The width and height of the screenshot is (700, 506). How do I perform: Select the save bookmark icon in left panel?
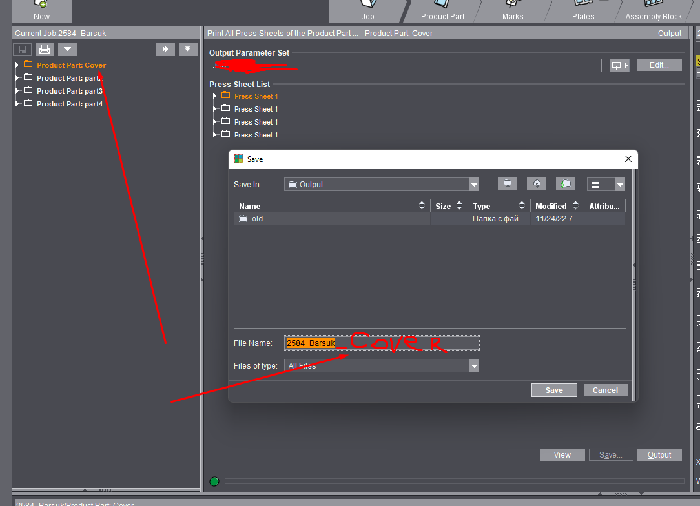pyautogui.click(x=22, y=49)
